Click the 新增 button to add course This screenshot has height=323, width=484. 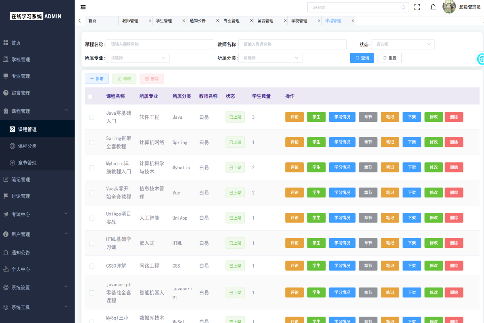96,78
